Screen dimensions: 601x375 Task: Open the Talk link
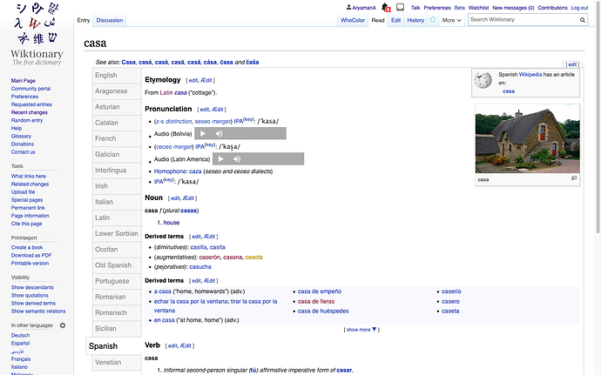(x=415, y=8)
